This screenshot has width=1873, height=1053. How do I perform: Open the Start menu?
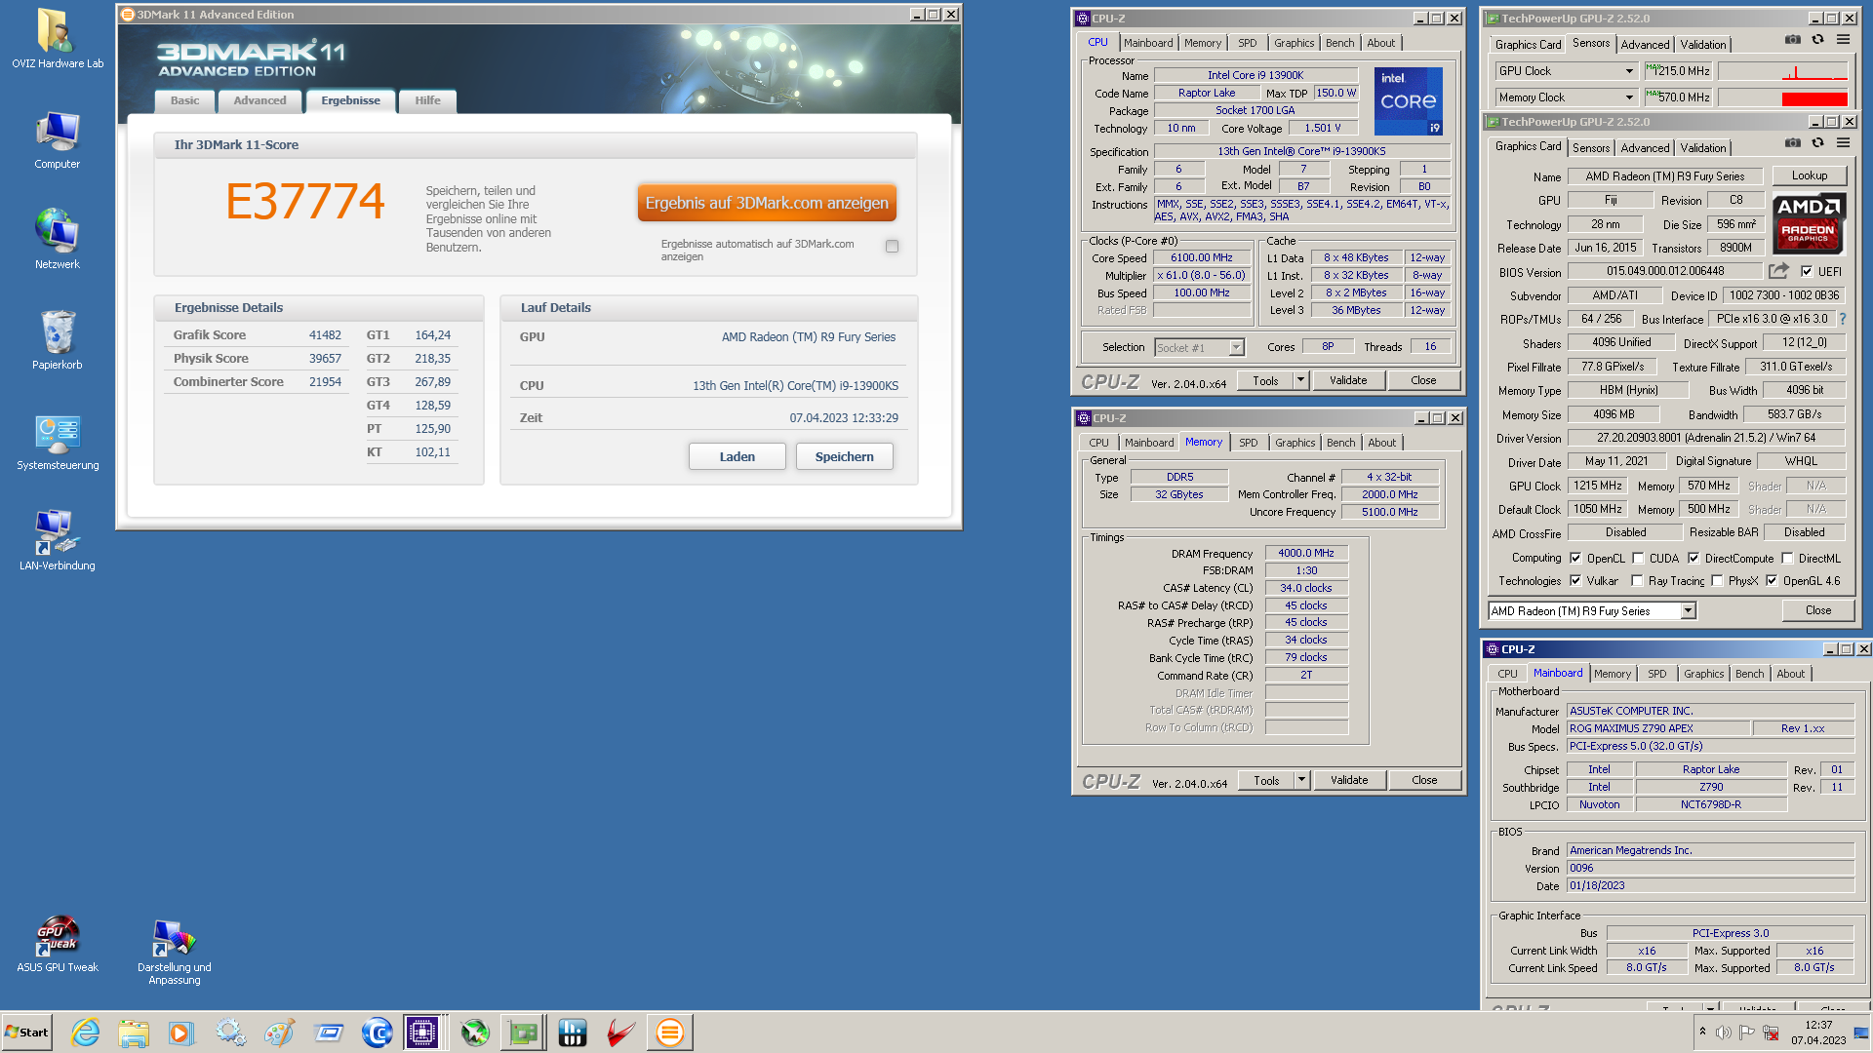coord(26,1033)
